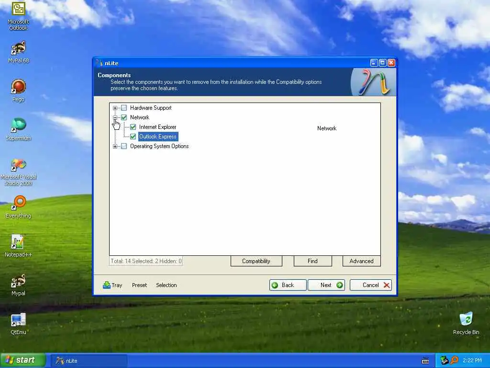Click the Total 14 Selected 2 status
The height and width of the screenshot is (368, 490).
(146, 261)
